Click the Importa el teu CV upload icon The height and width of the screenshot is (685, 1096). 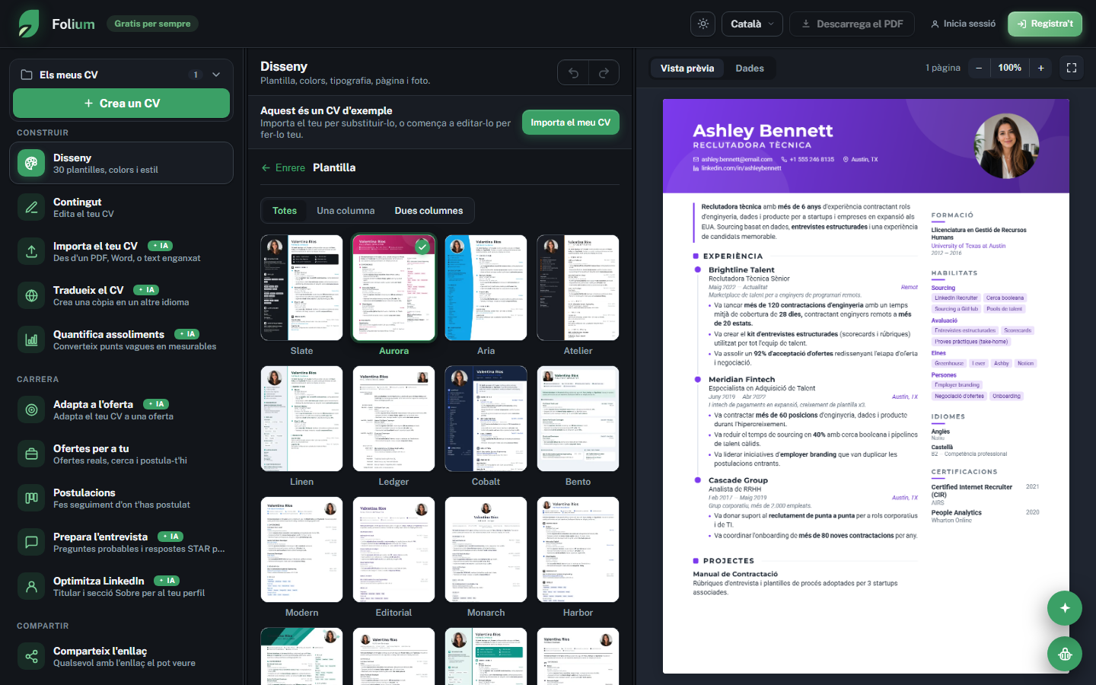31,251
